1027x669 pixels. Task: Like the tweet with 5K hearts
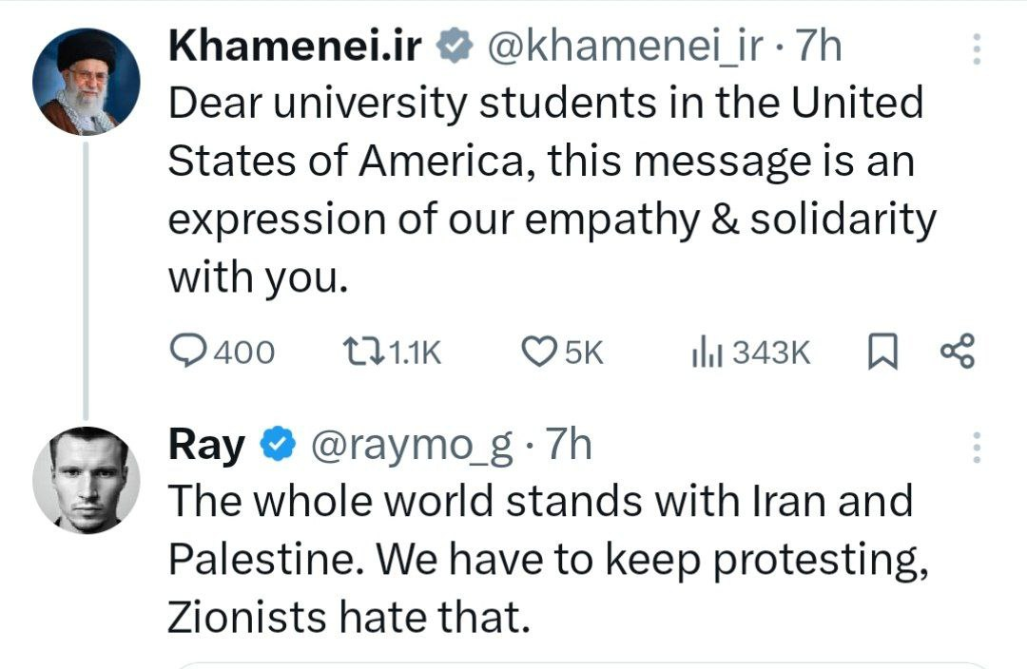540,353
